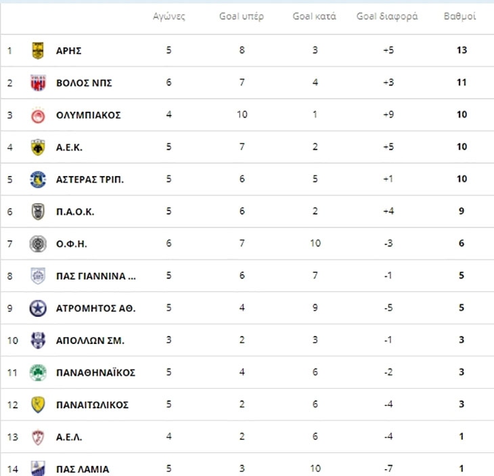Select the ΟΛΥΜΠΙΑΚΟΣ red crest icon
This screenshot has width=494, height=476.
pyautogui.click(x=38, y=115)
